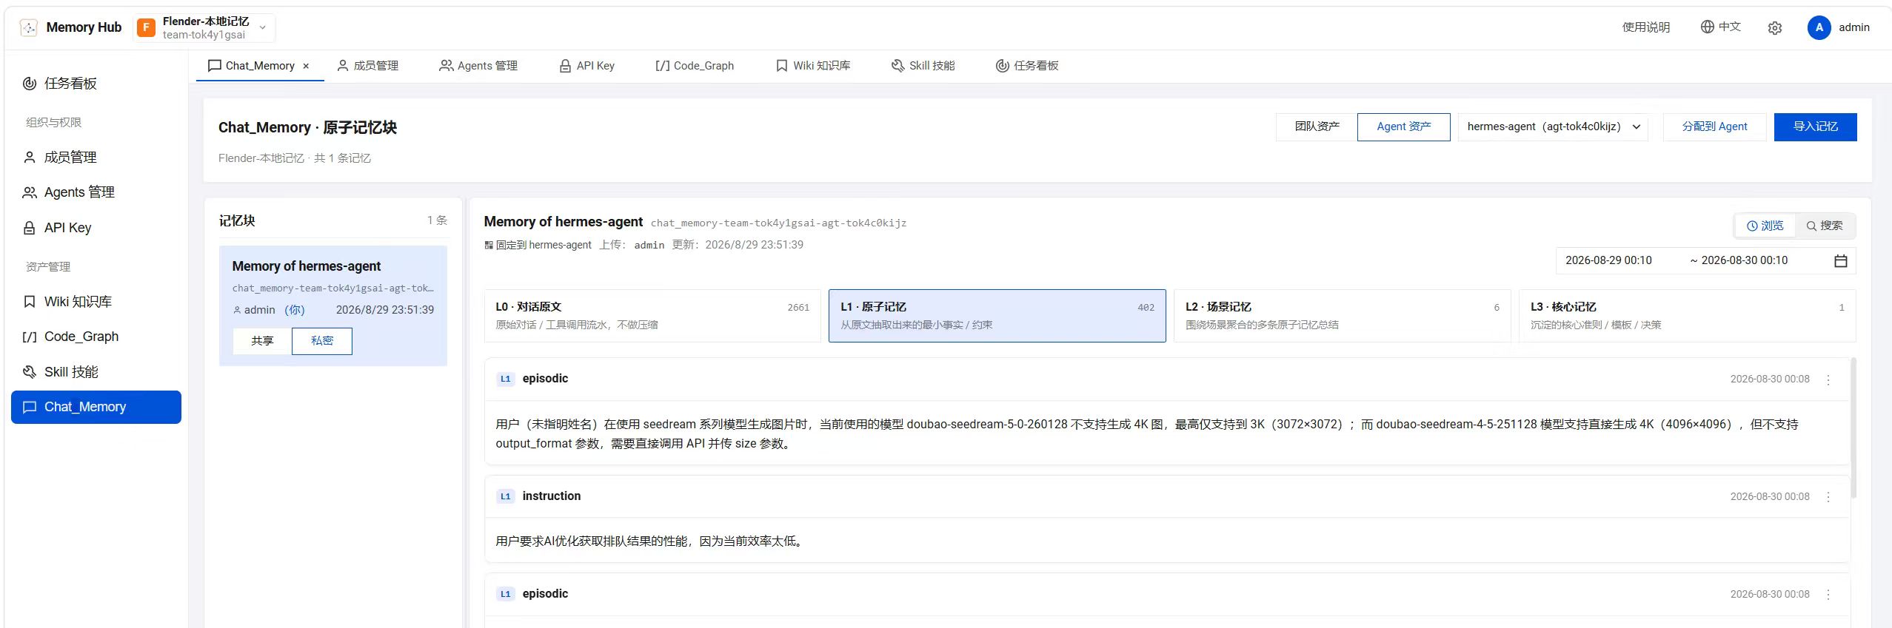Click the memory list vertical scrollbar
This screenshot has width=1892, height=628.
click(x=1853, y=428)
